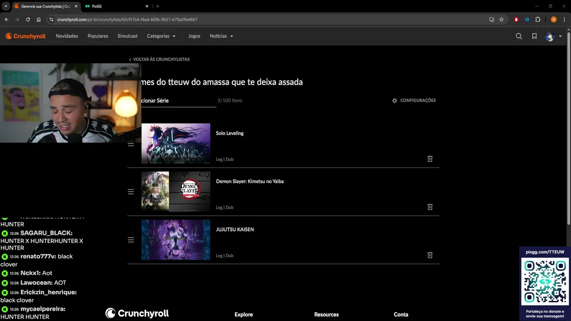Delete Solo Leveling with its trash icon

tap(430, 159)
